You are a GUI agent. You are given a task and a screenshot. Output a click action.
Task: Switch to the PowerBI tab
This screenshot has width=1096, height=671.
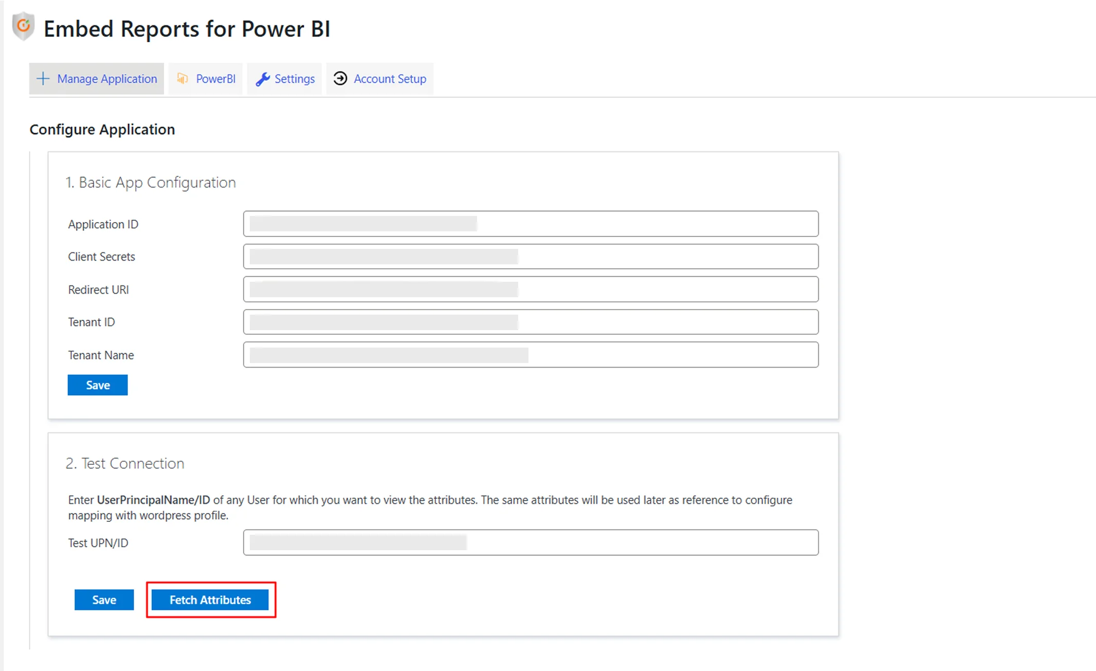pyautogui.click(x=206, y=79)
